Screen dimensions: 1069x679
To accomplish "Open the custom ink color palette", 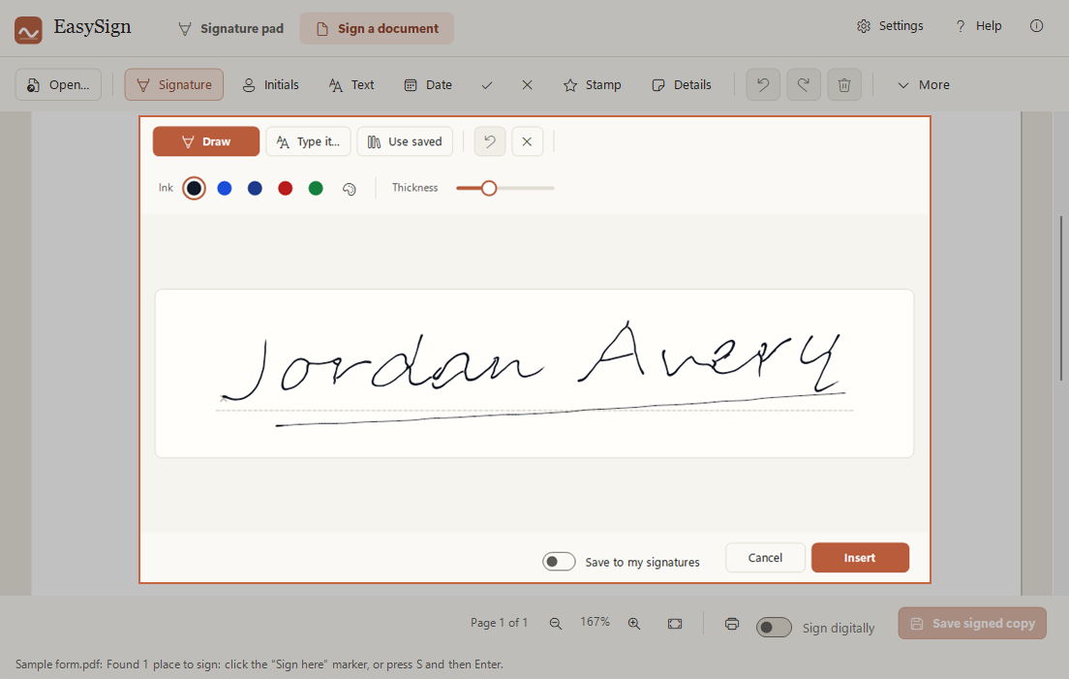I will pyautogui.click(x=349, y=189).
